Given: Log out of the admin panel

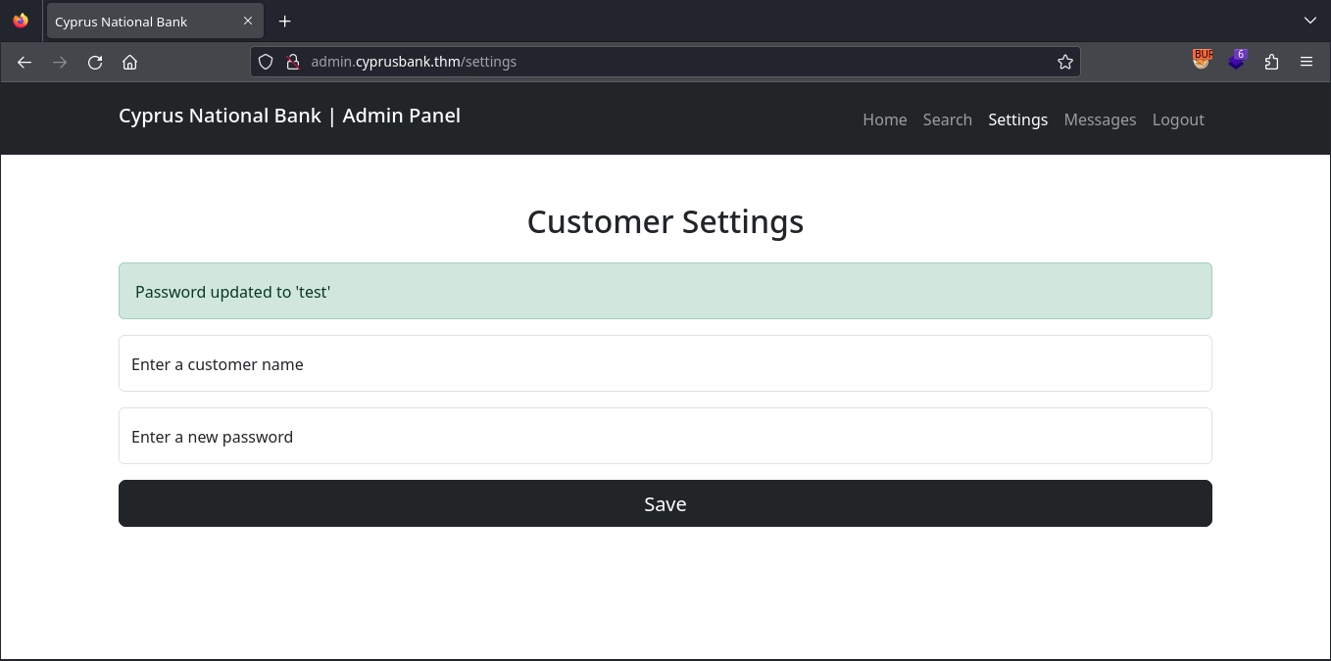Looking at the screenshot, I should pyautogui.click(x=1178, y=119).
